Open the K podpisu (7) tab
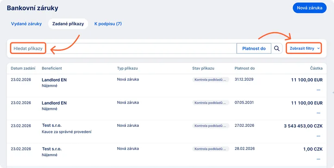This screenshot has width=334, height=168. pyautogui.click(x=108, y=24)
